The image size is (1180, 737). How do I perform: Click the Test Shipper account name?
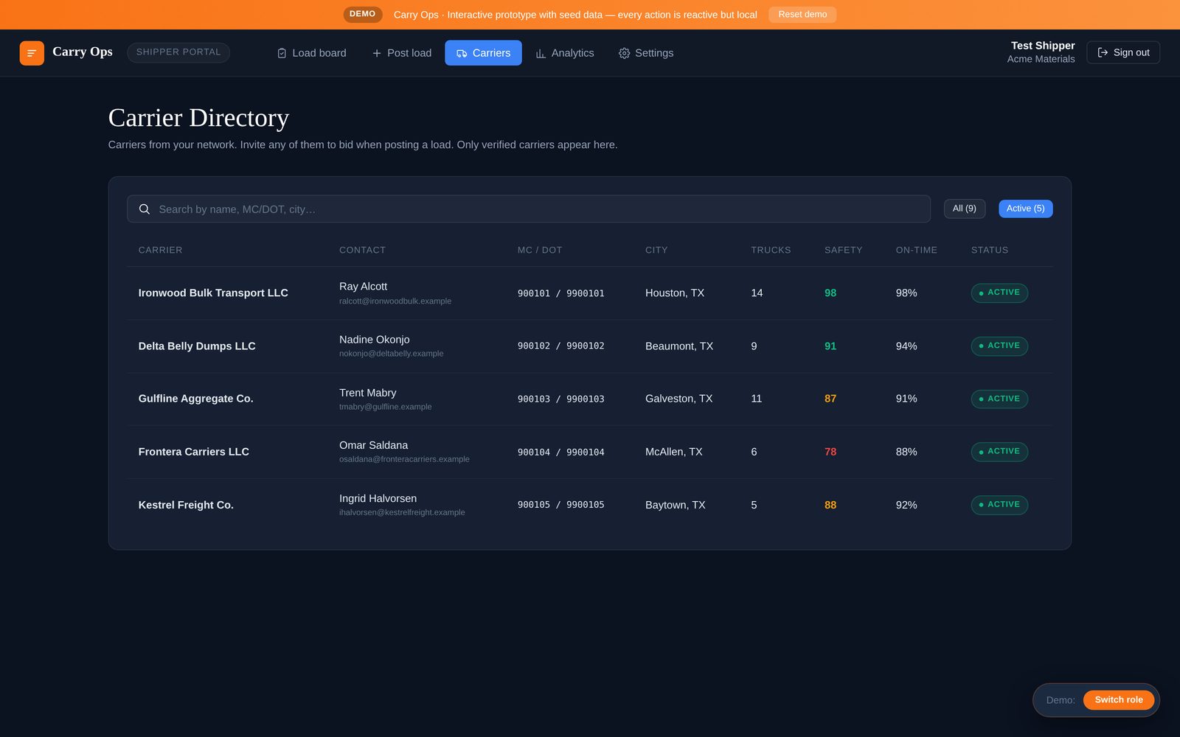[1043, 46]
